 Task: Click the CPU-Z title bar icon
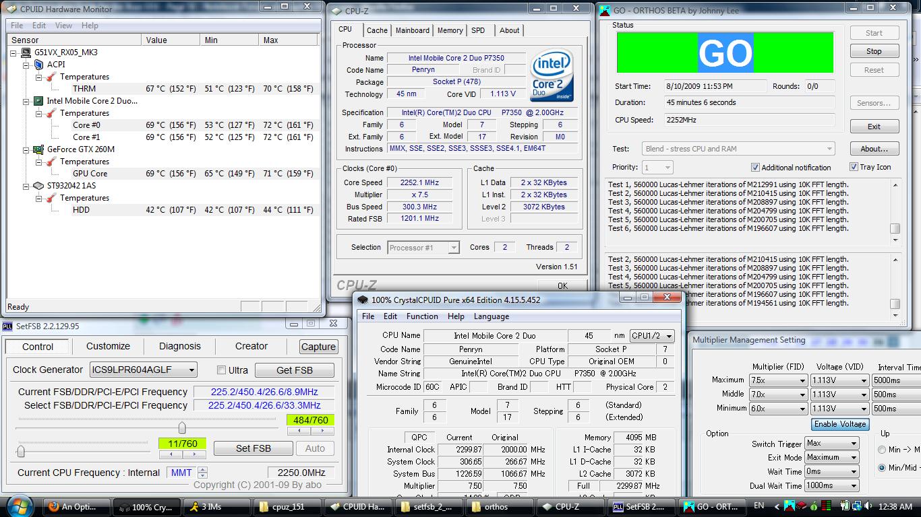point(337,11)
